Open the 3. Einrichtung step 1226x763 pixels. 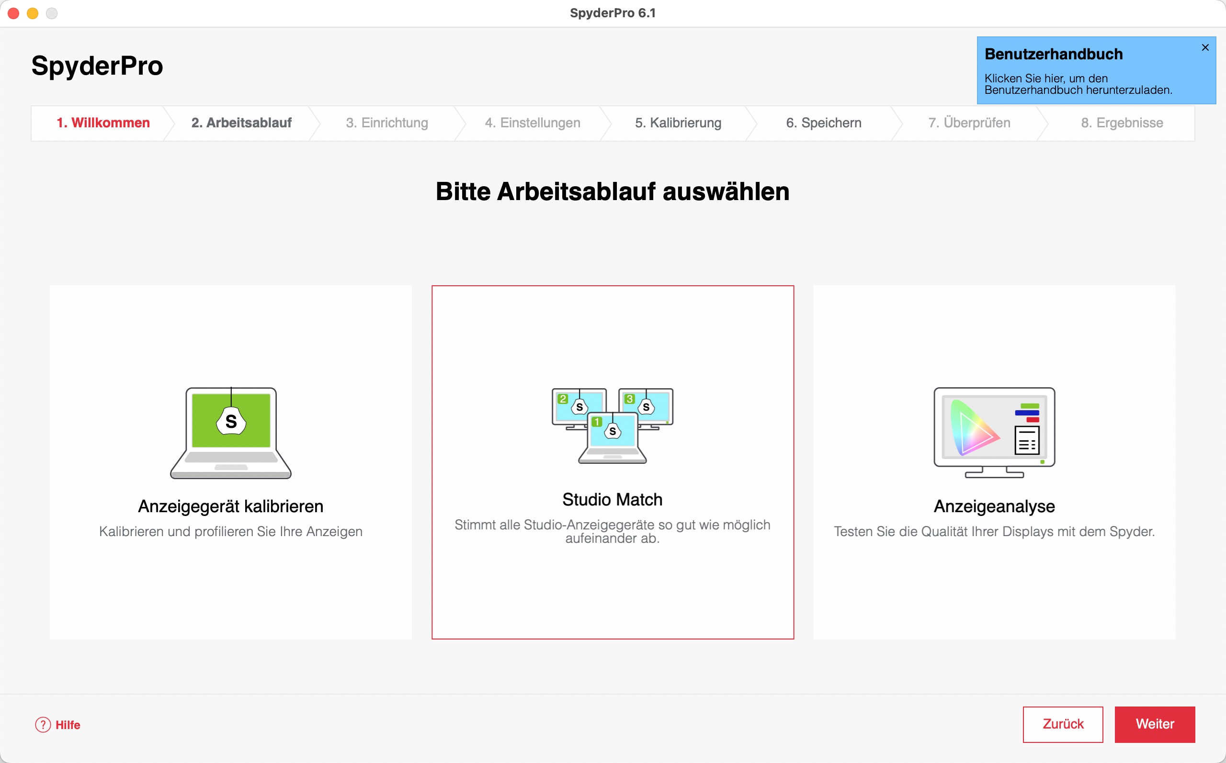[386, 123]
